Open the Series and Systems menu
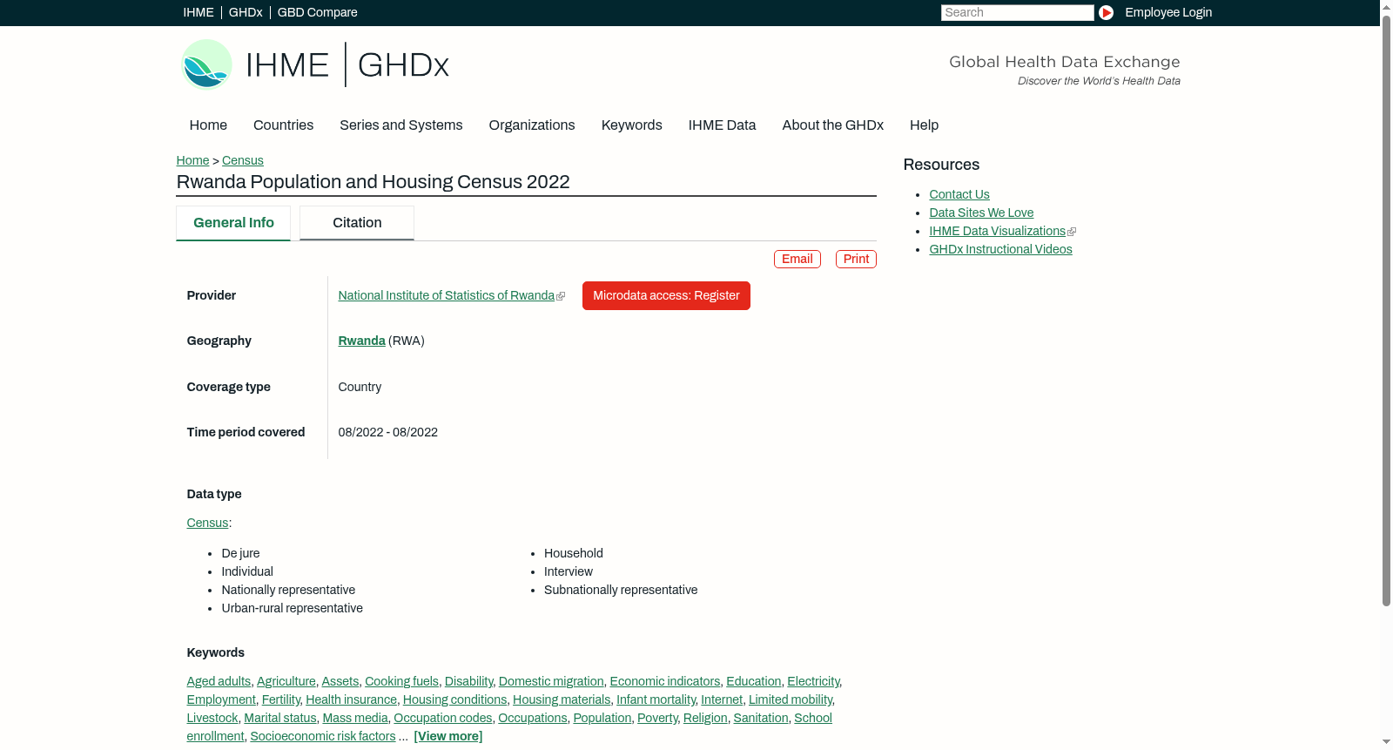The height and width of the screenshot is (750, 1393). click(x=400, y=125)
